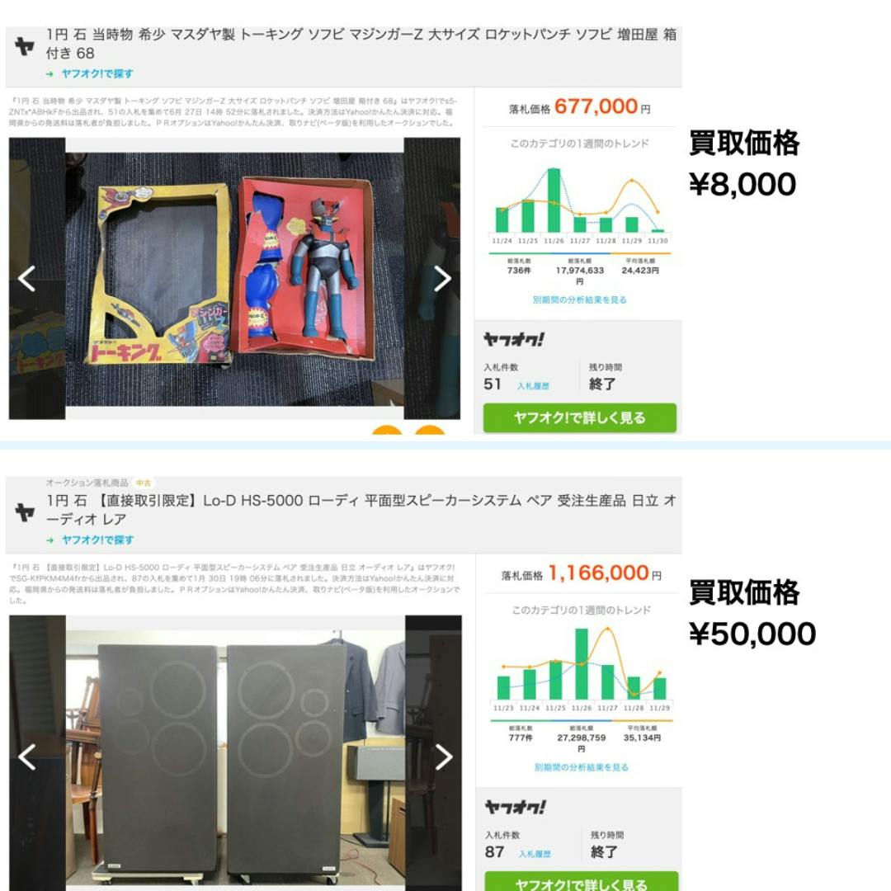Click next image arrow on Mazinger Z listing
Screen dimensions: 891x891
(442, 279)
